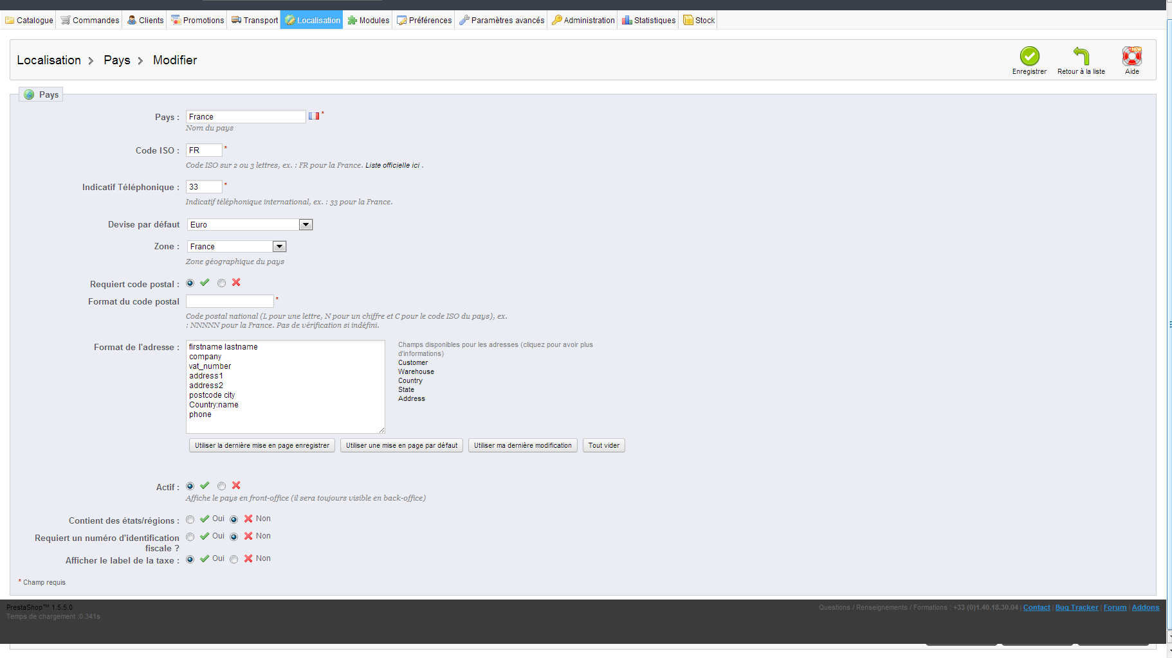
Task: Open the Addons footer link
Action: pos(1146,607)
